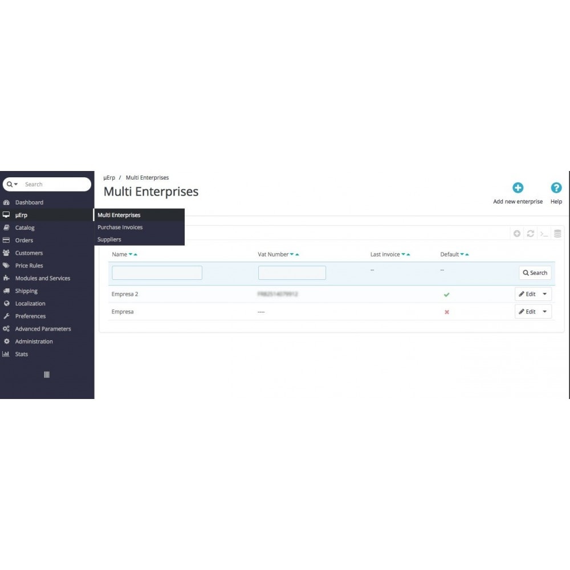Click the µErp breadcrumb link

(109, 178)
